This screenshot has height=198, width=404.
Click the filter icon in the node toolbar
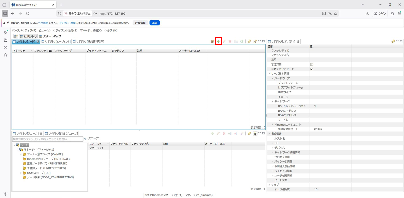255,41
